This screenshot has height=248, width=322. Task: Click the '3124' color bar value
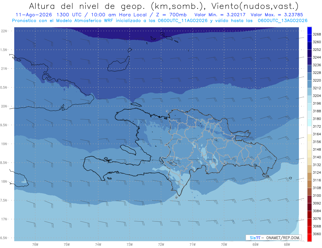point(317,172)
